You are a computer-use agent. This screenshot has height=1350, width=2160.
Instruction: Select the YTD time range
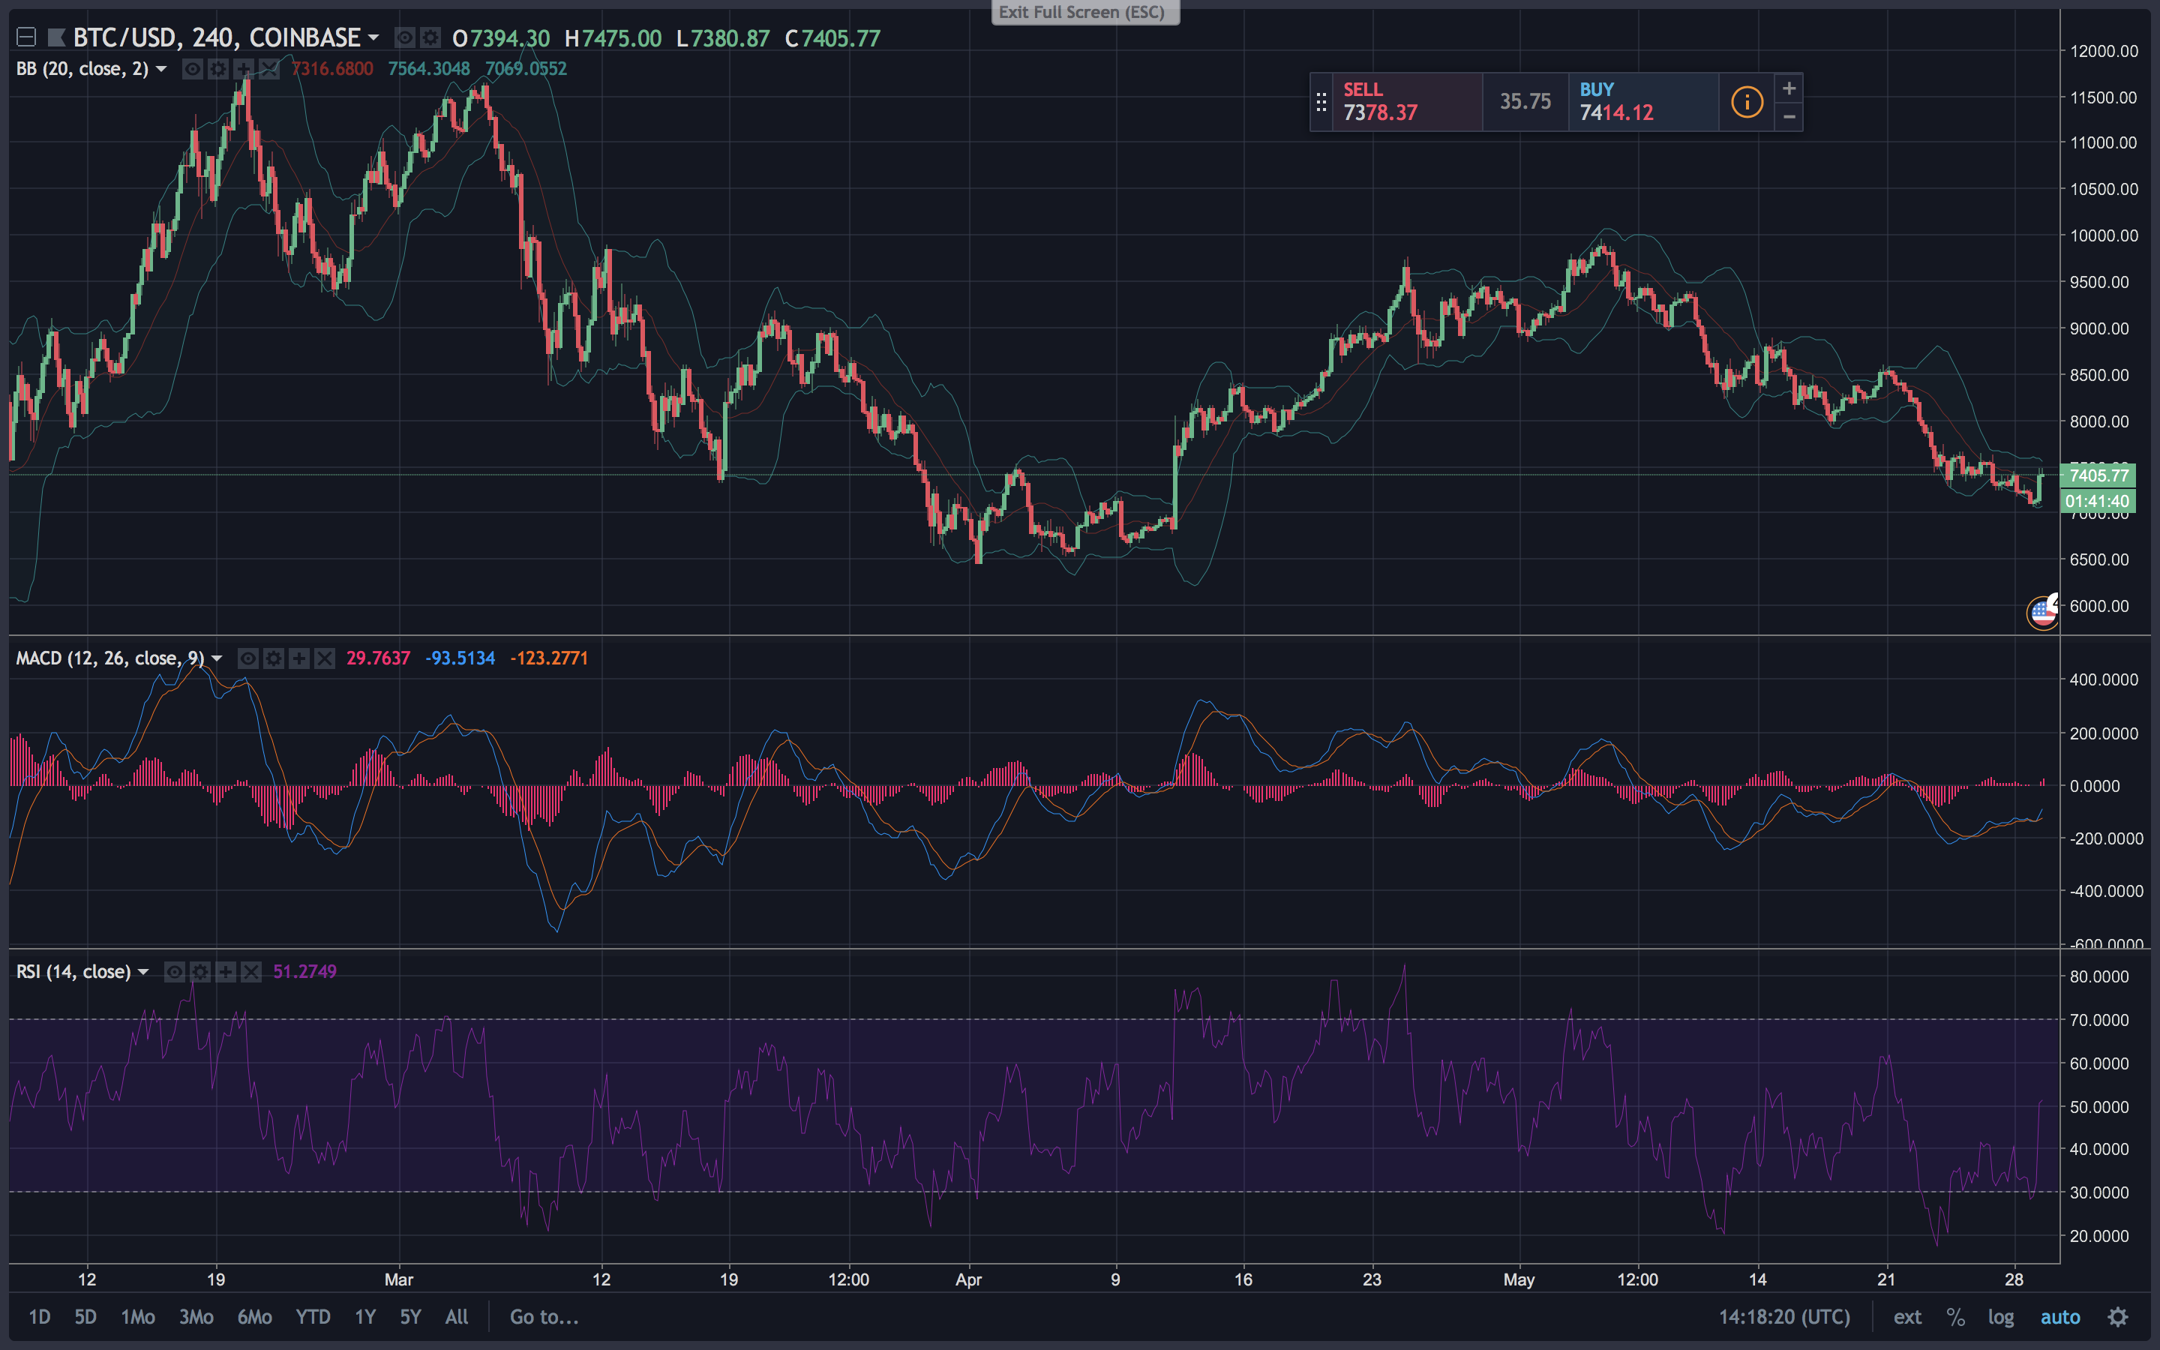tap(313, 1317)
